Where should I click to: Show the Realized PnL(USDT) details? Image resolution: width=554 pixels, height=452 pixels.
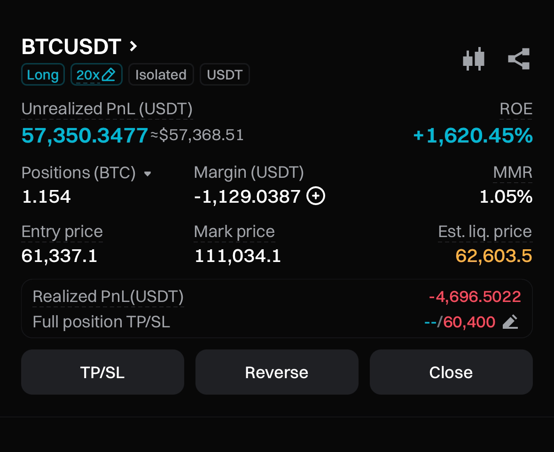tap(108, 297)
